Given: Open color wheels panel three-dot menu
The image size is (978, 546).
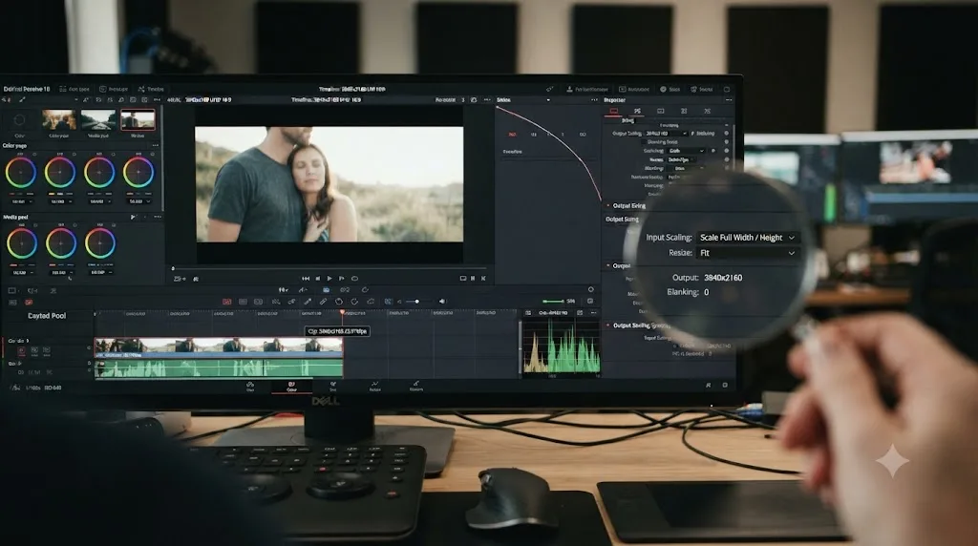Looking at the screenshot, I should 156,146.
